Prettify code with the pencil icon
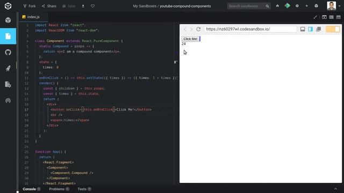 click(315, 17)
